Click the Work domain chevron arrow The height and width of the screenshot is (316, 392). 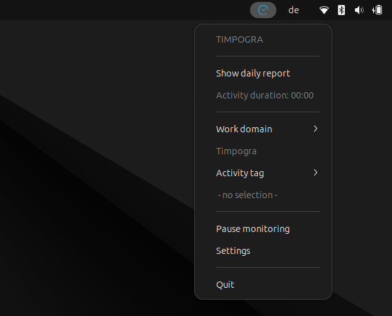(x=315, y=129)
